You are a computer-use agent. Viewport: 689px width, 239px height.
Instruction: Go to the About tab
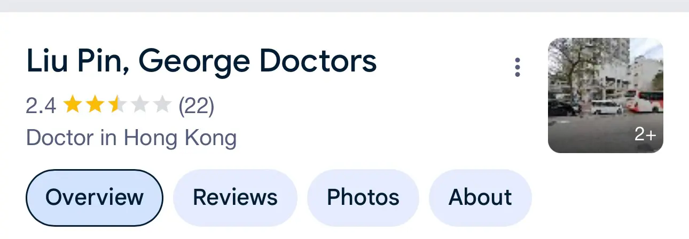480,197
